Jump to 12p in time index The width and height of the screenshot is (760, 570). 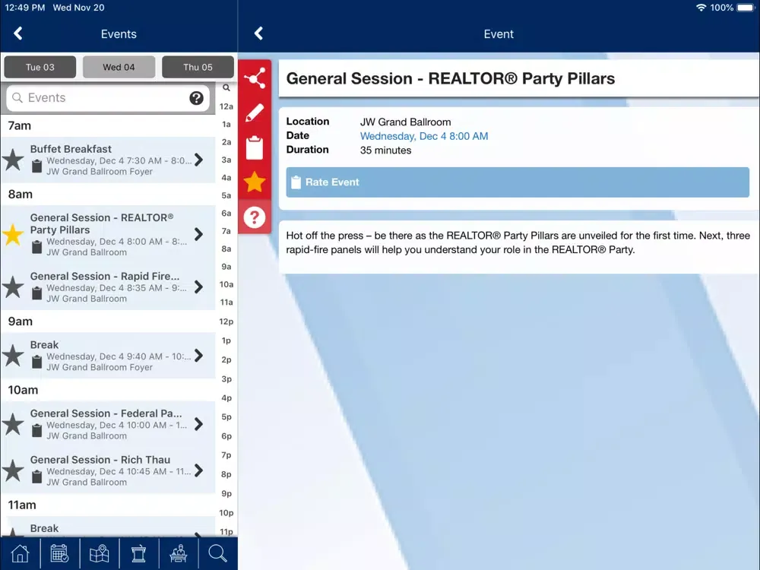coord(226,321)
